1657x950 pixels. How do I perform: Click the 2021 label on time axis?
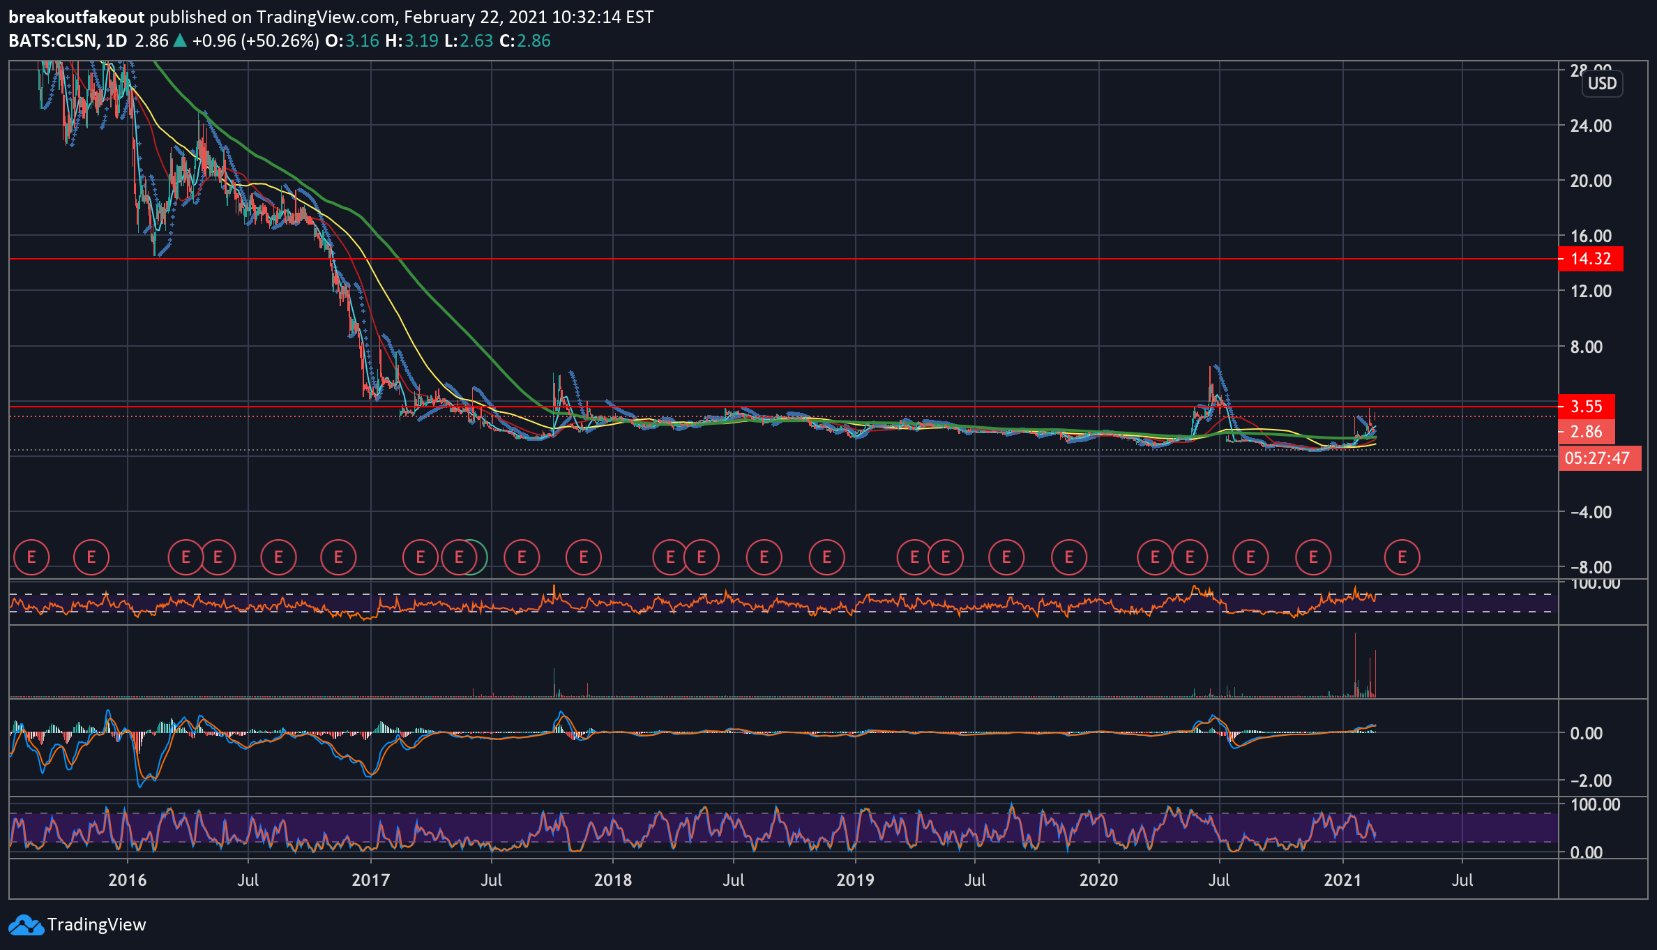pyautogui.click(x=1342, y=880)
